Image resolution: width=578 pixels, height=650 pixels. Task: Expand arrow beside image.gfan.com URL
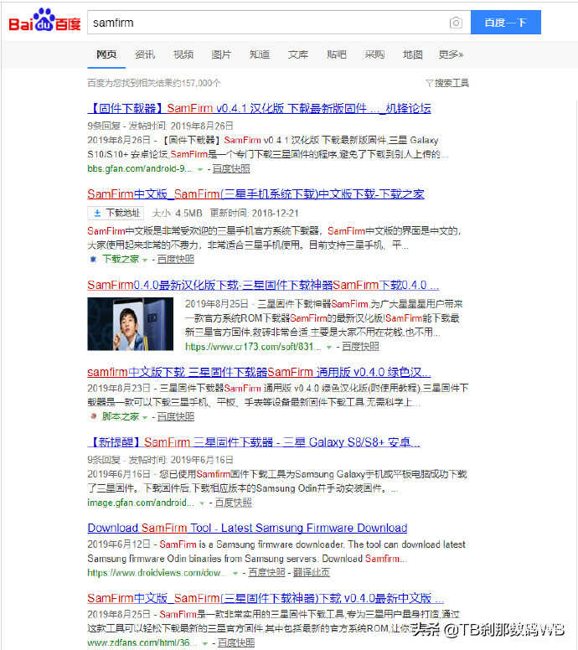pos(202,503)
